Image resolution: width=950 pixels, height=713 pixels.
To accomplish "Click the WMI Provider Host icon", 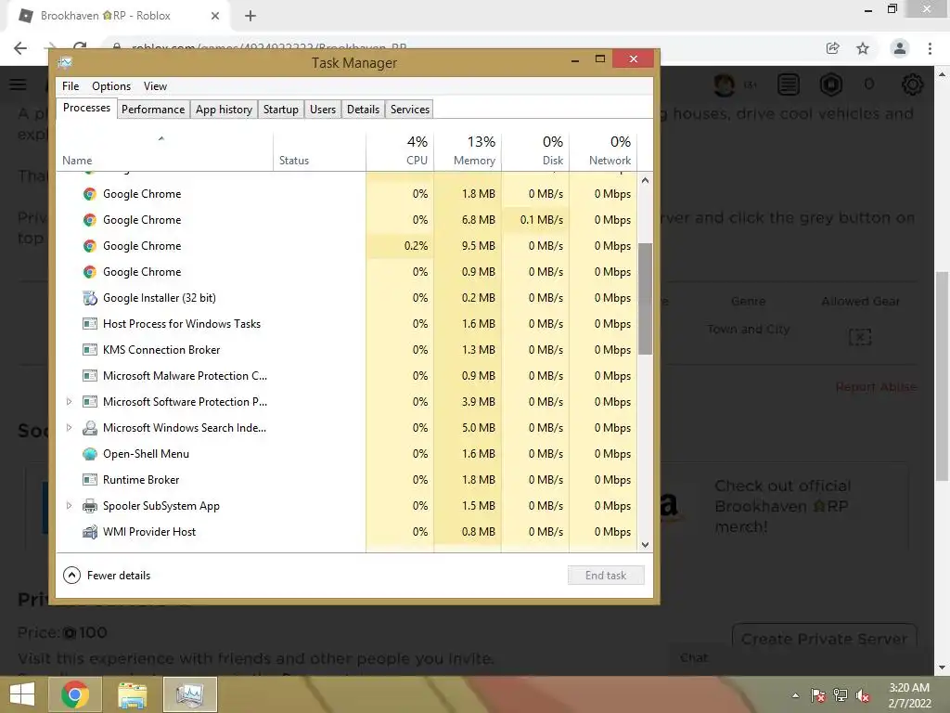I will pos(90,532).
